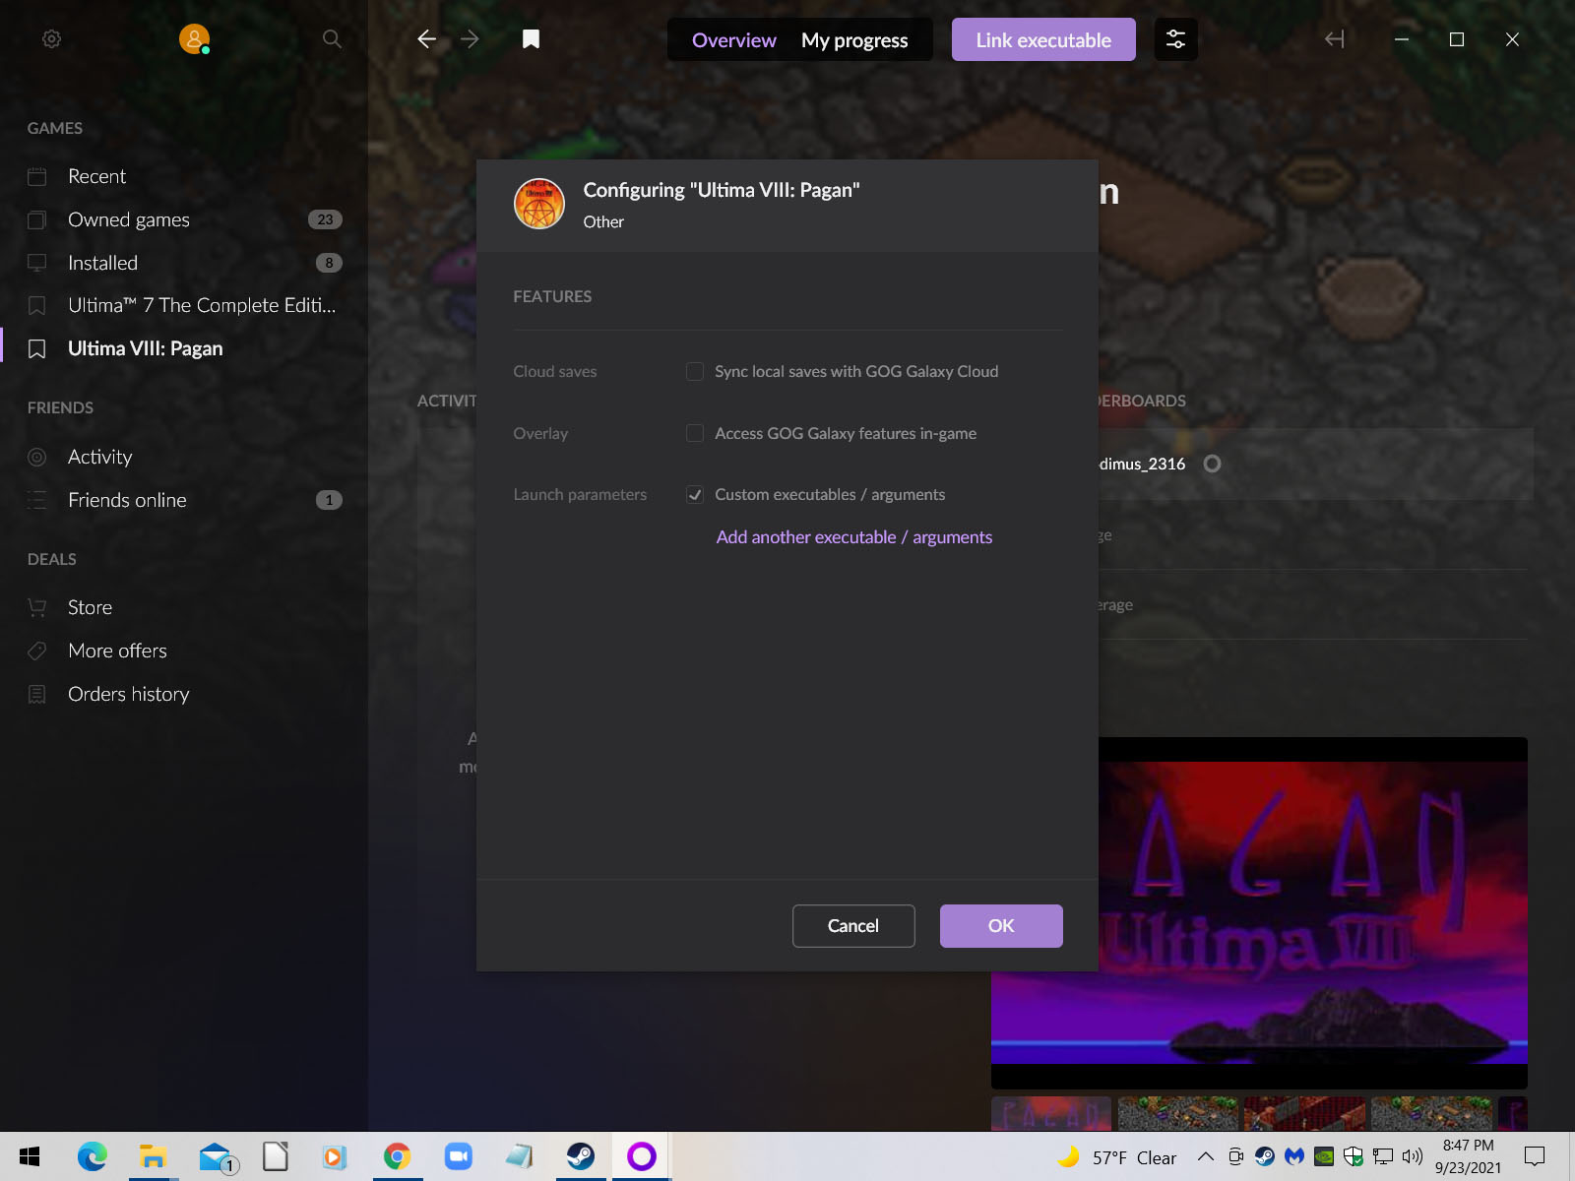This screenshot has height=1181, width=1575.
Task: Enable Sync local saves with GOG Galaxy Cloud
Action: (x=695, y=371)
